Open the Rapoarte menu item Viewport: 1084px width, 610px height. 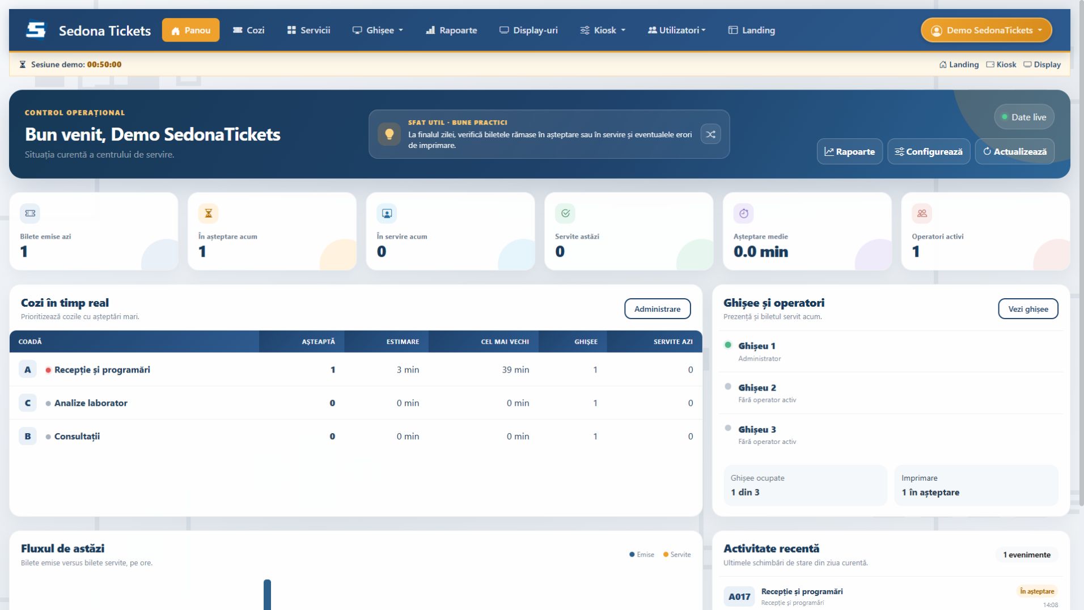click(451, 30)
